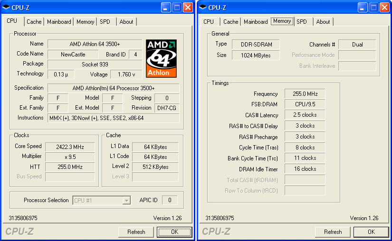Click the L1 Code value 64 KBytes

tap(155, 157)
